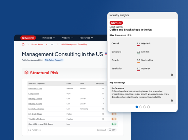Click the Fullscreen expand icon
Screen dimensions: 188x140
tap(30, 130)
